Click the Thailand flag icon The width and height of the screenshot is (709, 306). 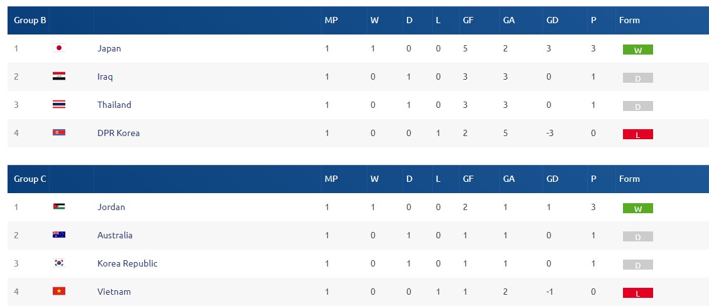59,105
